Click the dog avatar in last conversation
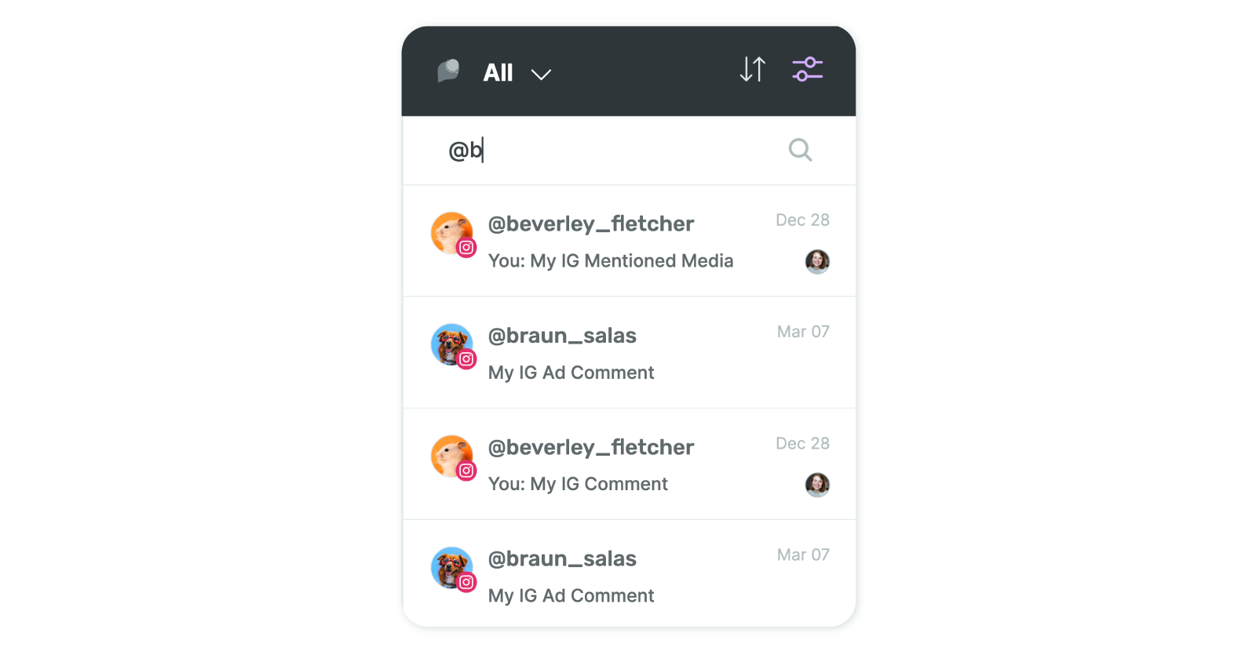This screenshot has width=1256, height=651. (452, 568)
